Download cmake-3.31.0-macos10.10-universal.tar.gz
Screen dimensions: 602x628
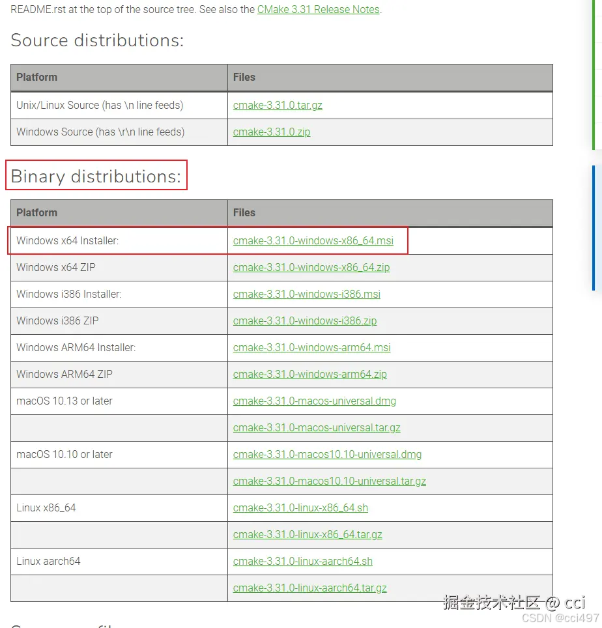coord(329,481)
